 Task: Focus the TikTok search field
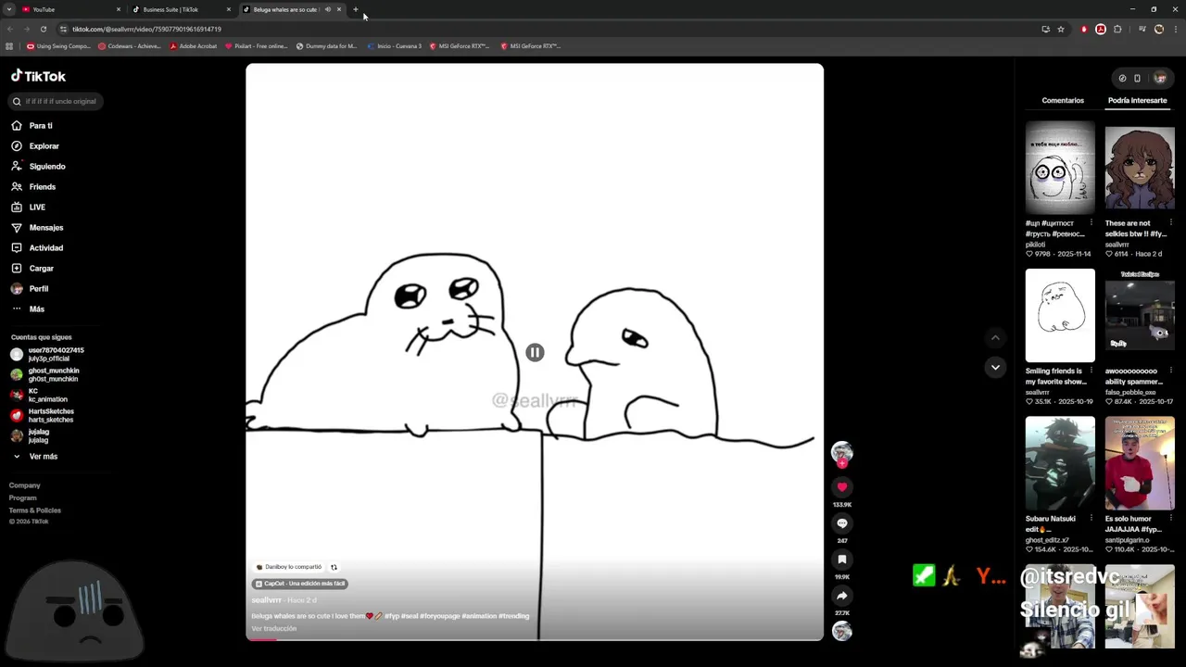[x=57, y=101]
